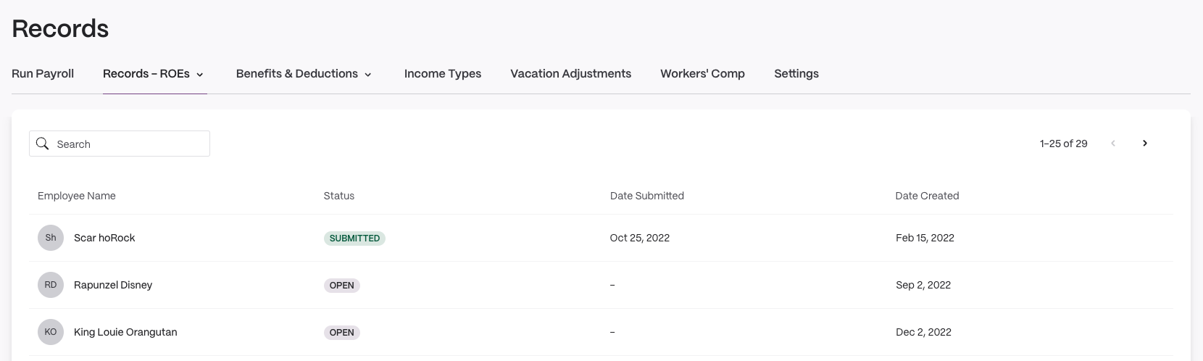Image resolution: width=1203 pixels, height=361 pixels.
Task: Expand the Records – ROEs dropdown chevron
Action: coord(200,74)
